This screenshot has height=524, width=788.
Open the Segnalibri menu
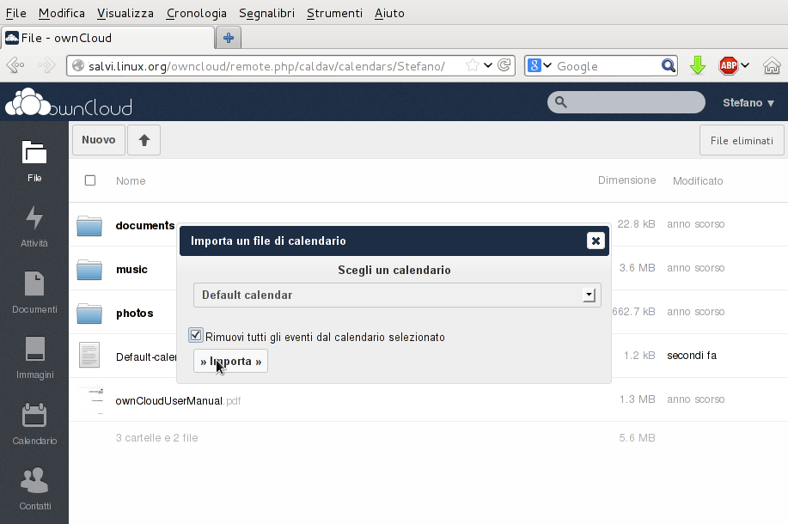point(266,13)
